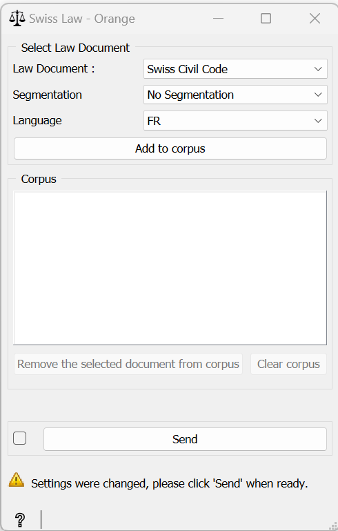This screenshot has width=338, height=531.
Task: Click the Send button
Action: [185, 439]
